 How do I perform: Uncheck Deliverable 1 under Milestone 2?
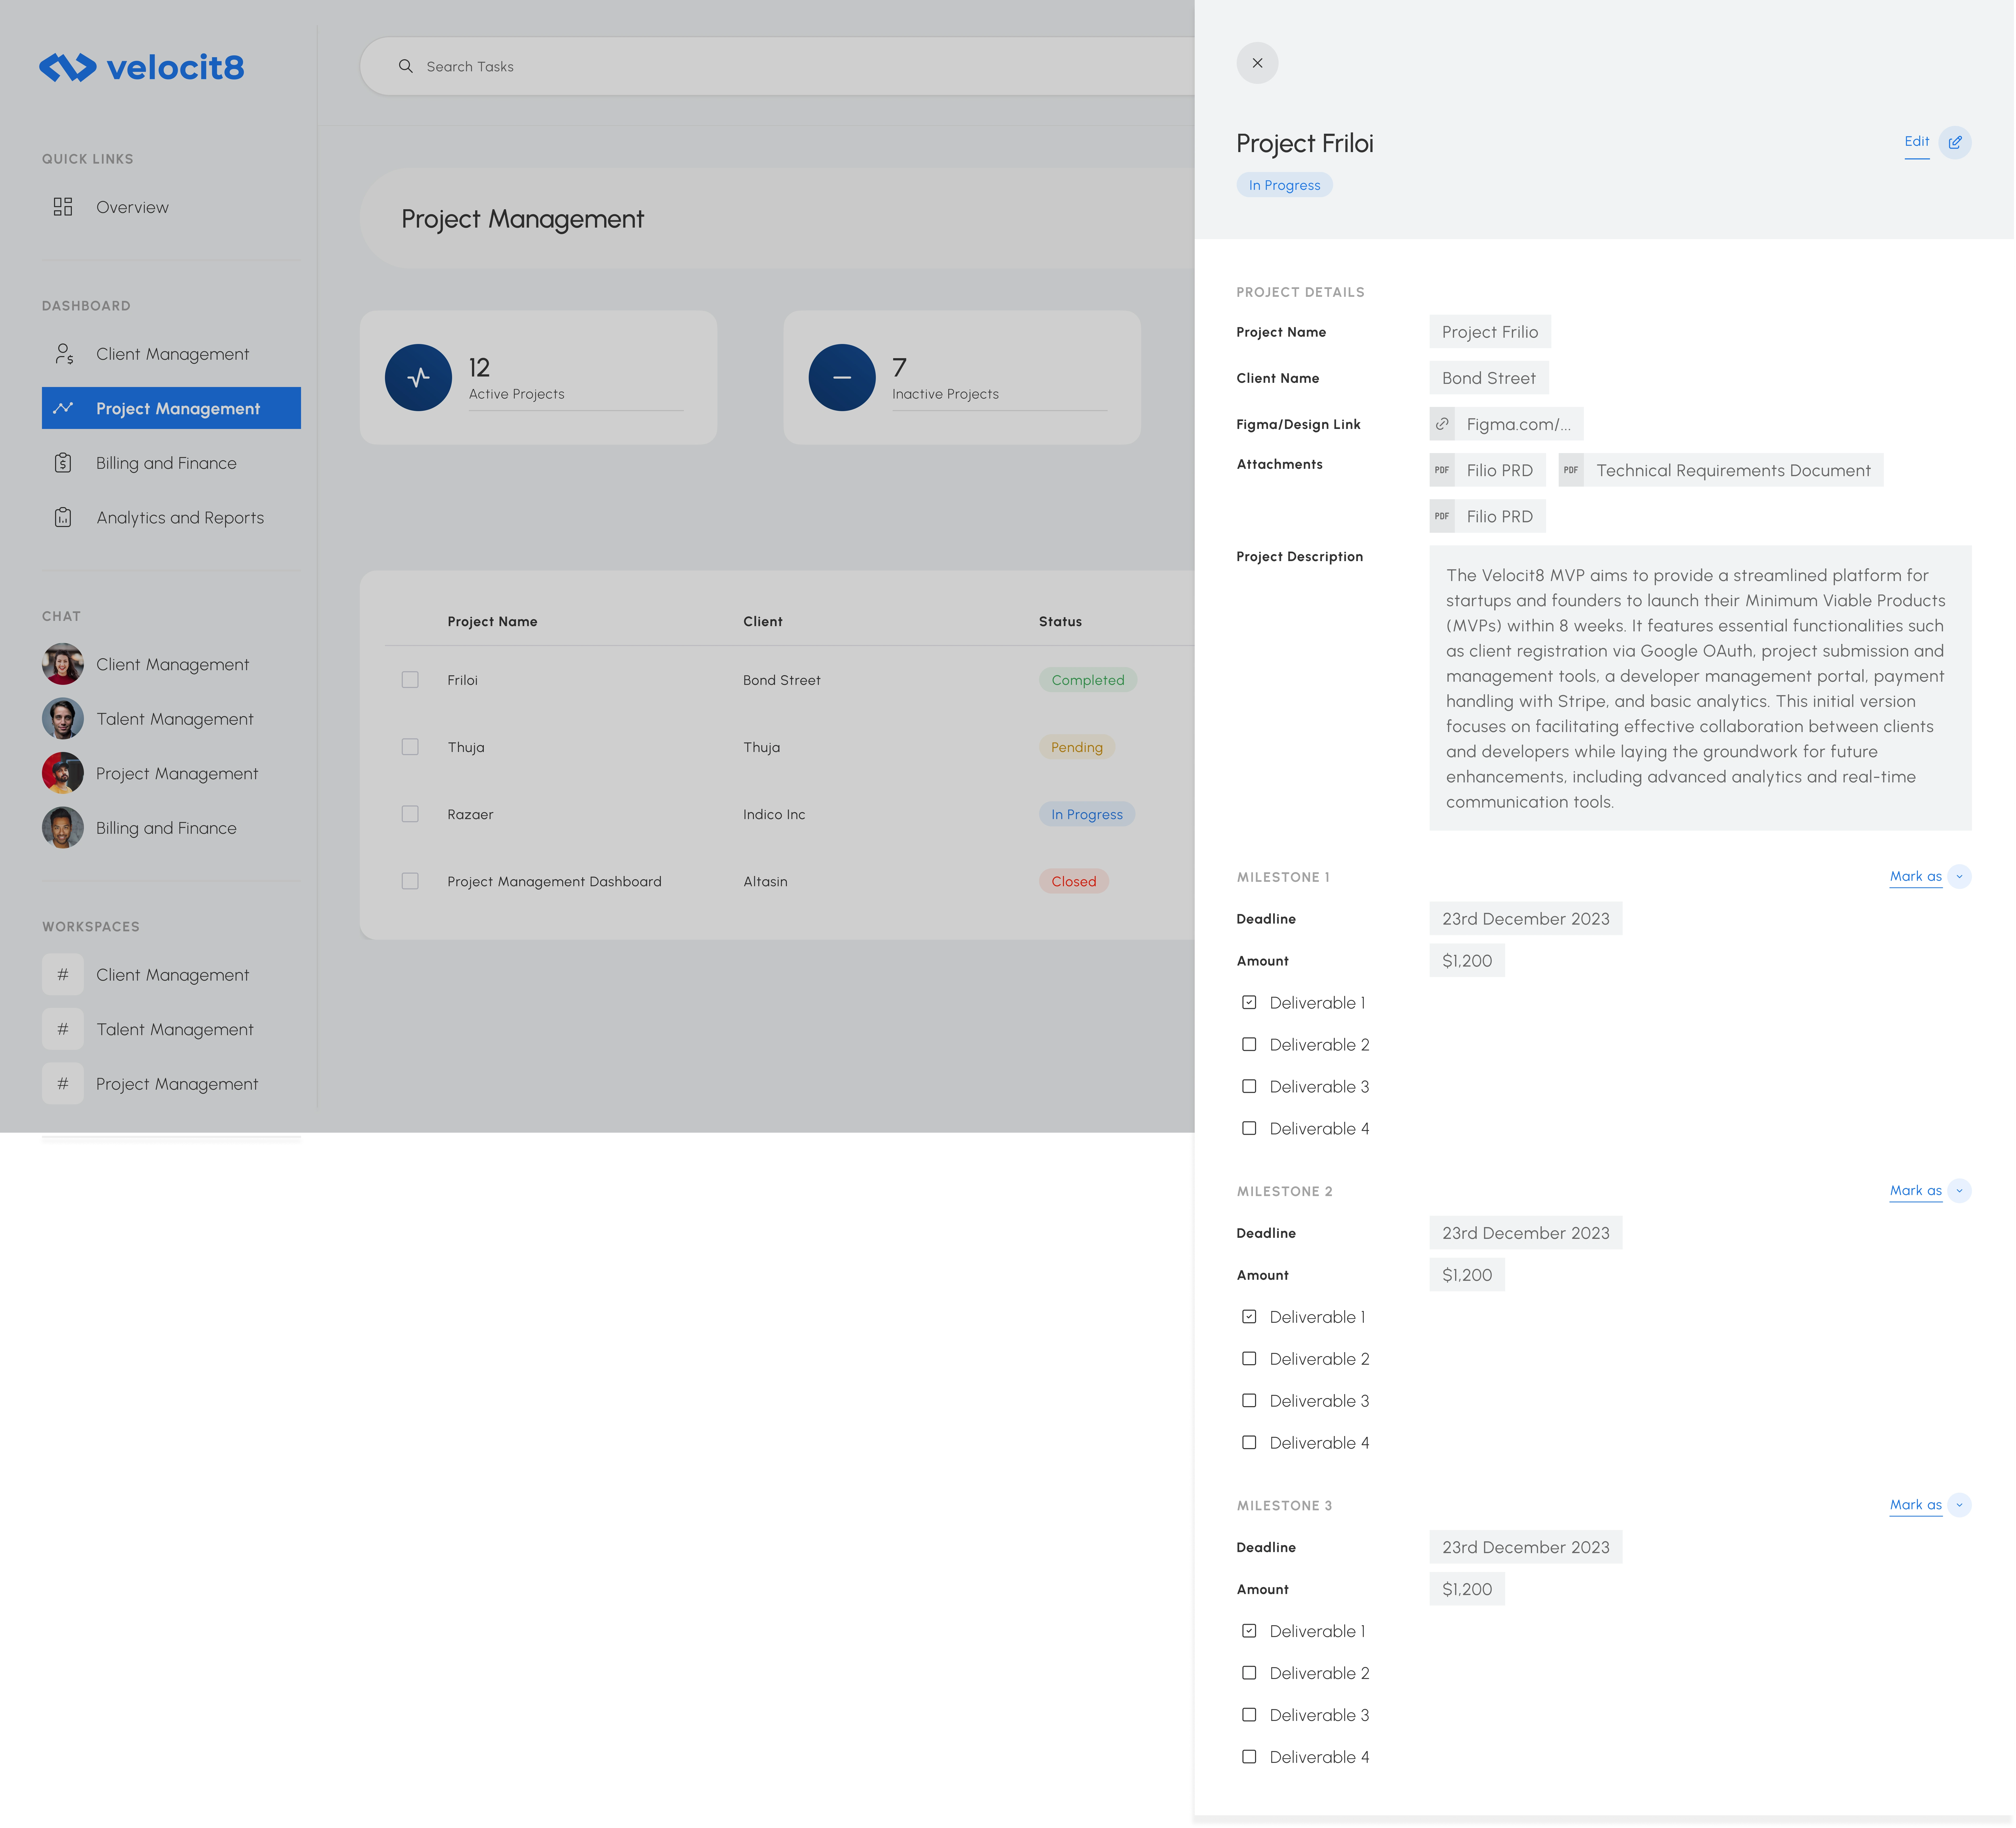[x=1249, y=1316]
